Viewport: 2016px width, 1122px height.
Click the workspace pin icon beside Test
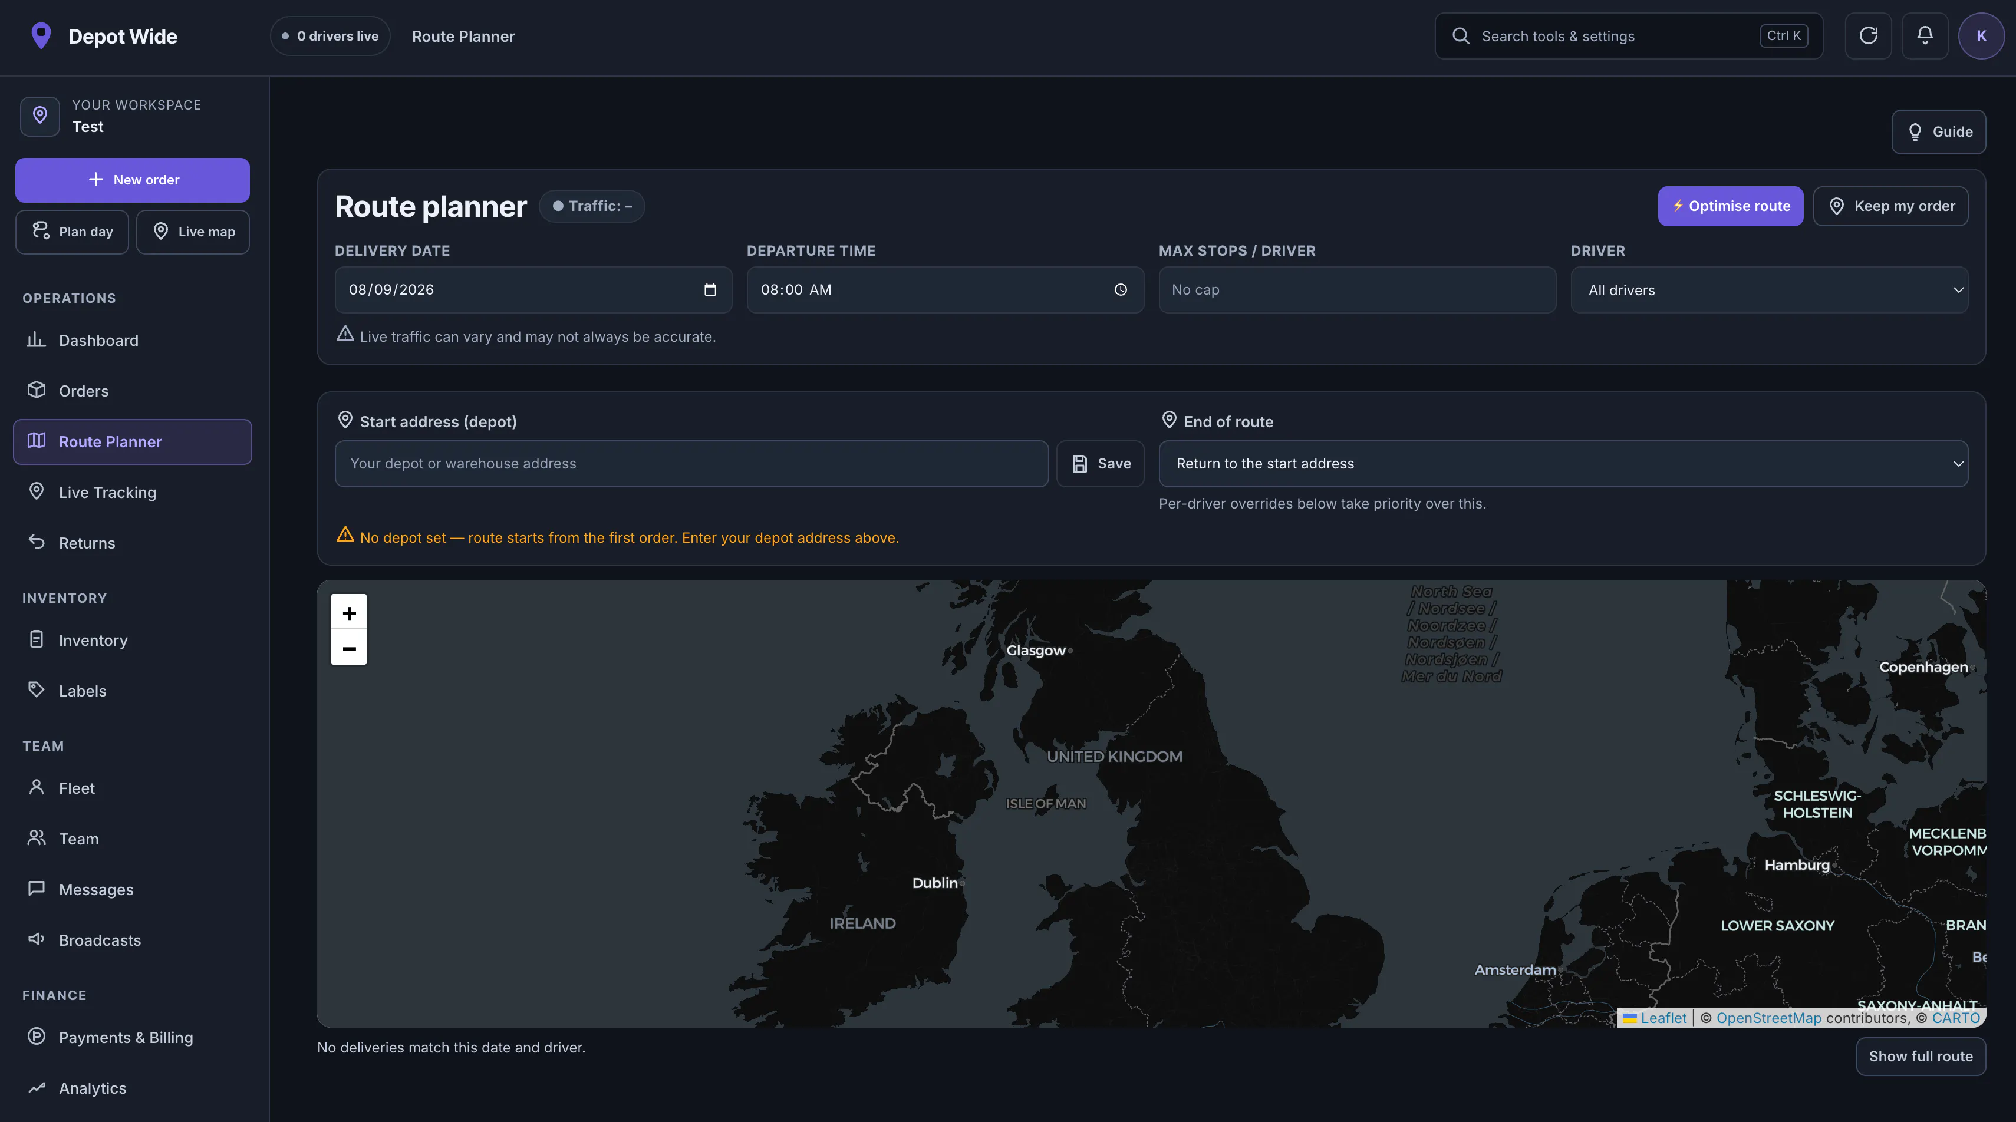pyautogui.click(x=40, y=116)
